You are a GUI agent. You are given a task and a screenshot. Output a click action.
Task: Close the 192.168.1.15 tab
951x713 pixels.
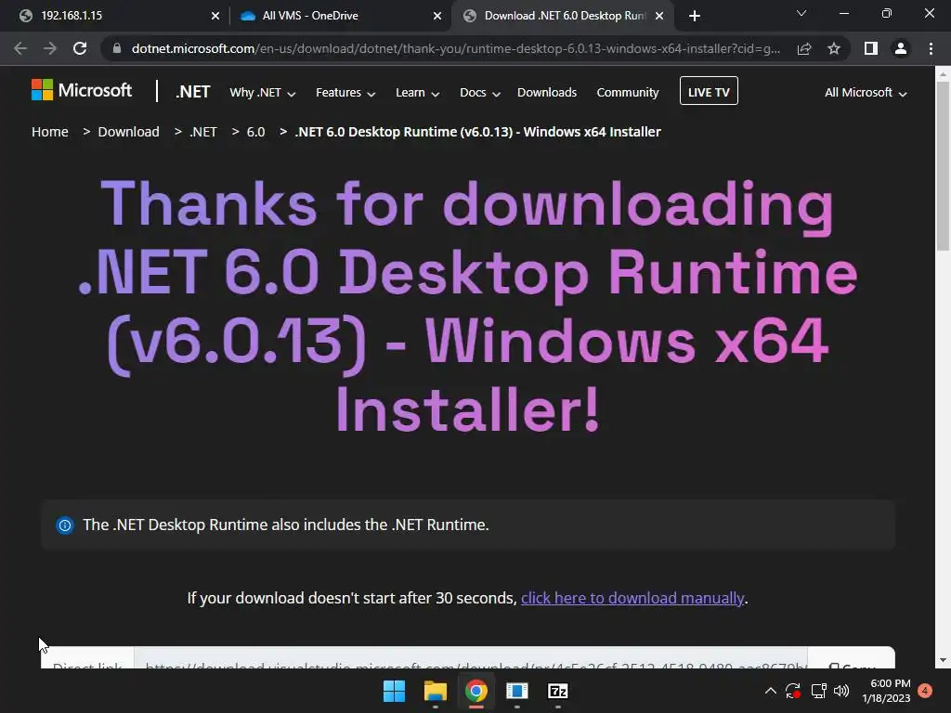[215, 16]
